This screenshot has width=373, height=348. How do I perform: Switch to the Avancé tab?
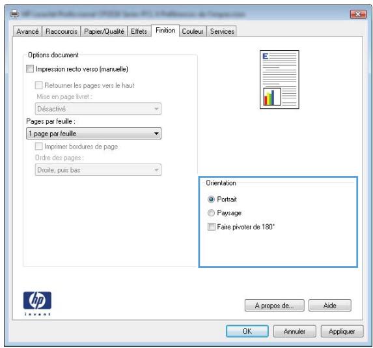point(27,31)
